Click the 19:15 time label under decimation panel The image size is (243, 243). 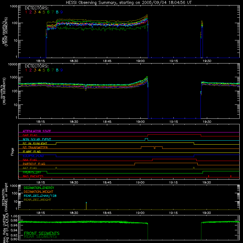pos(173,213)
